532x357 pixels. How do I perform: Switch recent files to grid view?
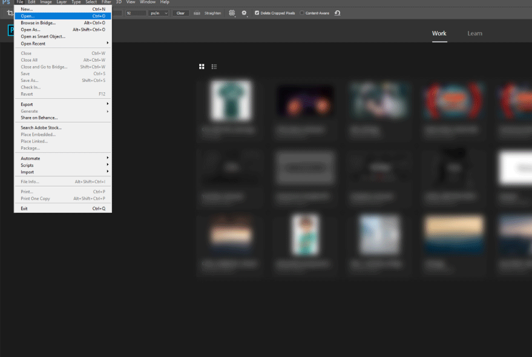(x=202, y=66)
